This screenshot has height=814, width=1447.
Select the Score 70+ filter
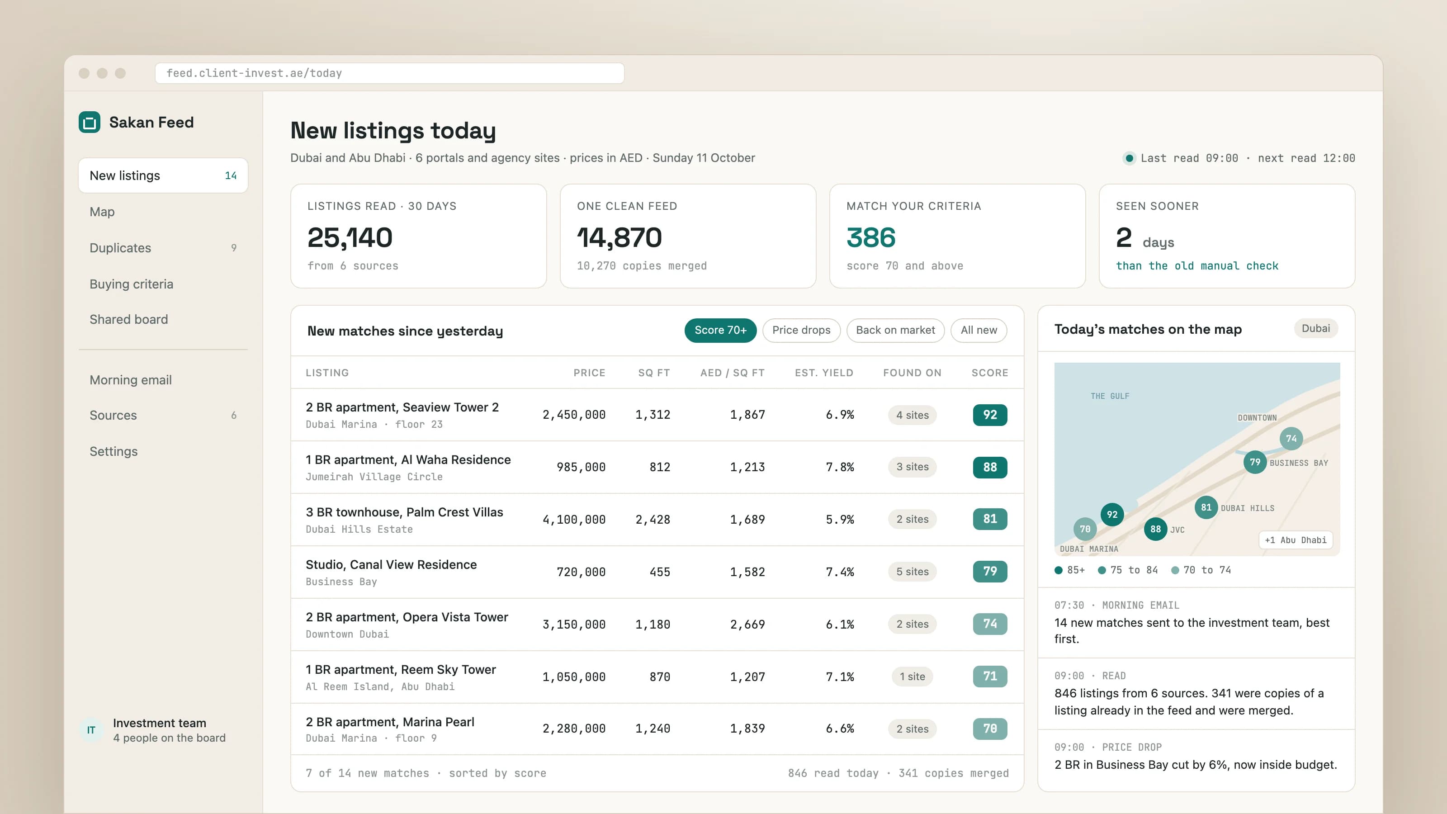tap(720, 330)
